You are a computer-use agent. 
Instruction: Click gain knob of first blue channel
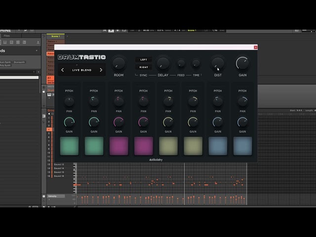point(218,122)
